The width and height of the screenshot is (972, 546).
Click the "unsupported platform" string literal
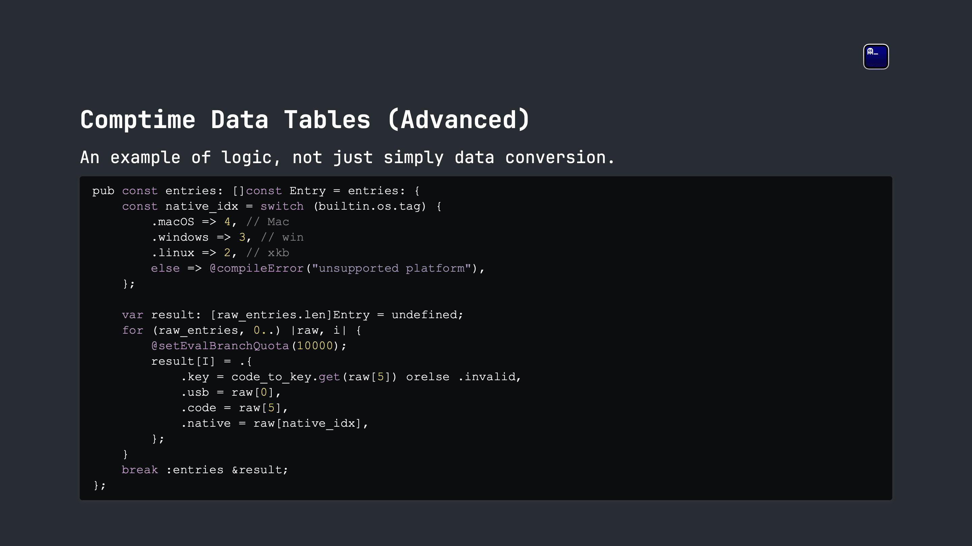click(391, 268)
